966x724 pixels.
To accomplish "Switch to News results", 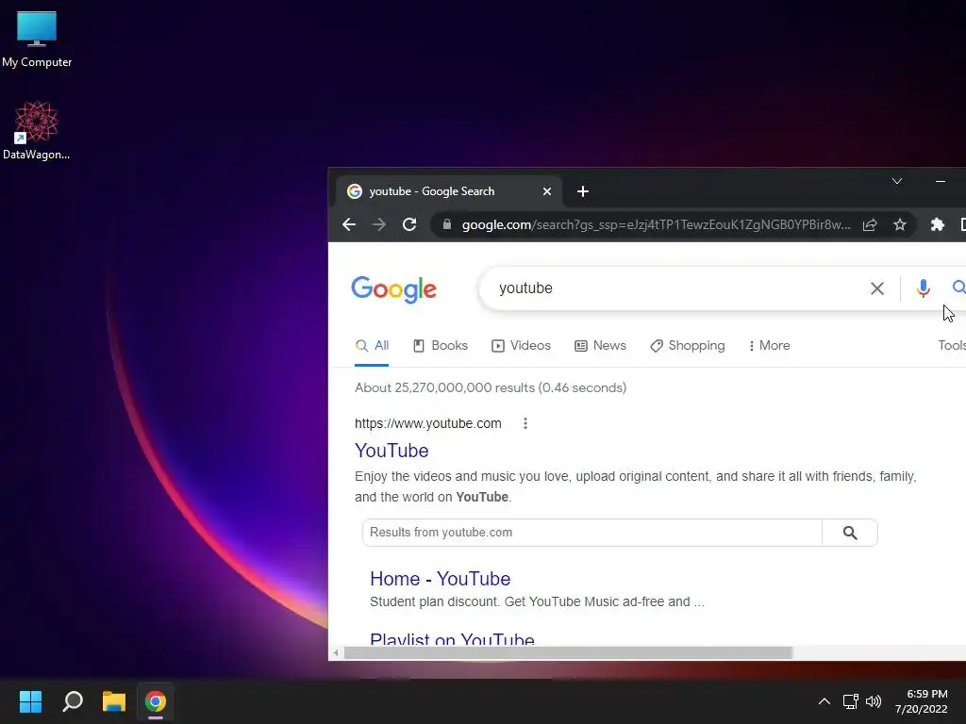I will tap(600, 345).
